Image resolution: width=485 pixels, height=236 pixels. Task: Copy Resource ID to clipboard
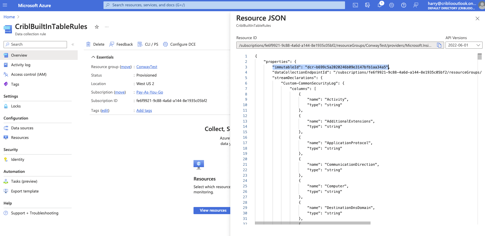tap(439, 45)
